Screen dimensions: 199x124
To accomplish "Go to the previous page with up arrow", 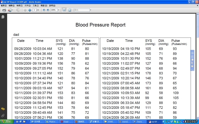I will (25, 10).
